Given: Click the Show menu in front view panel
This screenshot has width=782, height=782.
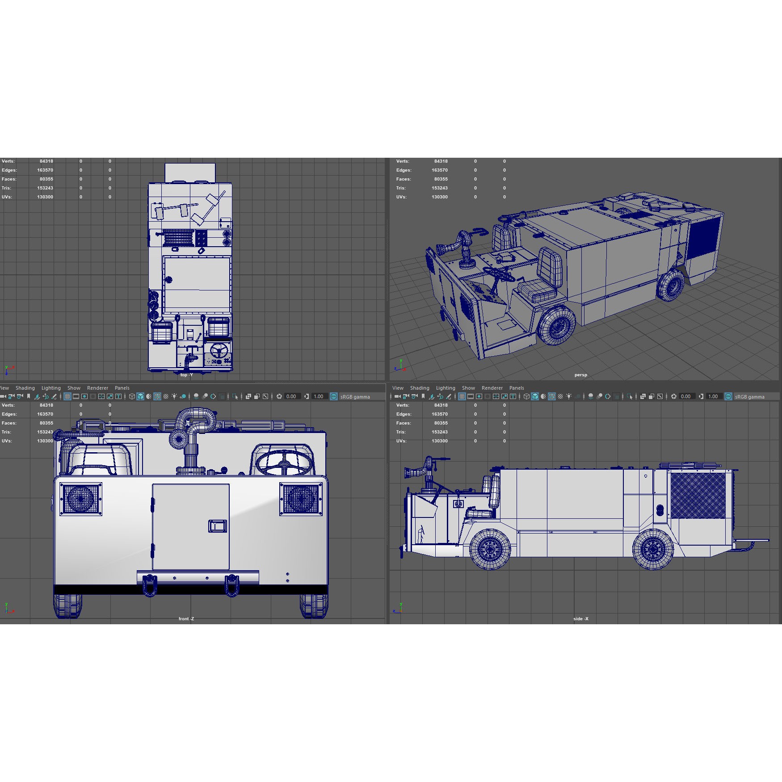Looking at the screenshot, I should 74,388.
